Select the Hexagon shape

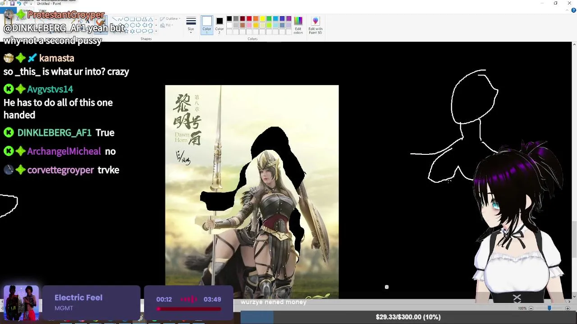(133, 25)
